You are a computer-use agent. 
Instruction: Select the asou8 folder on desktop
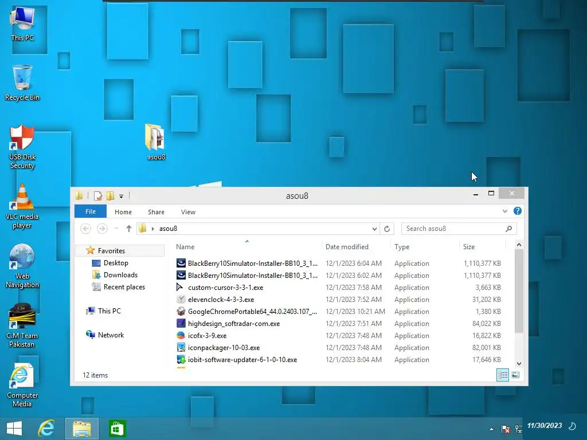pos(155,142)
